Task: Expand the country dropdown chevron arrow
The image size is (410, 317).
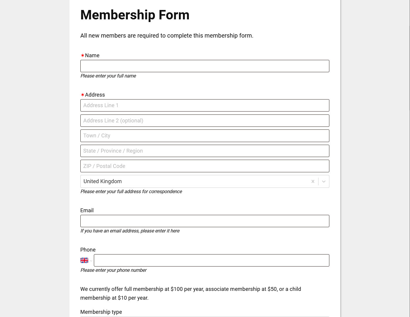Action: coord(323,181)
